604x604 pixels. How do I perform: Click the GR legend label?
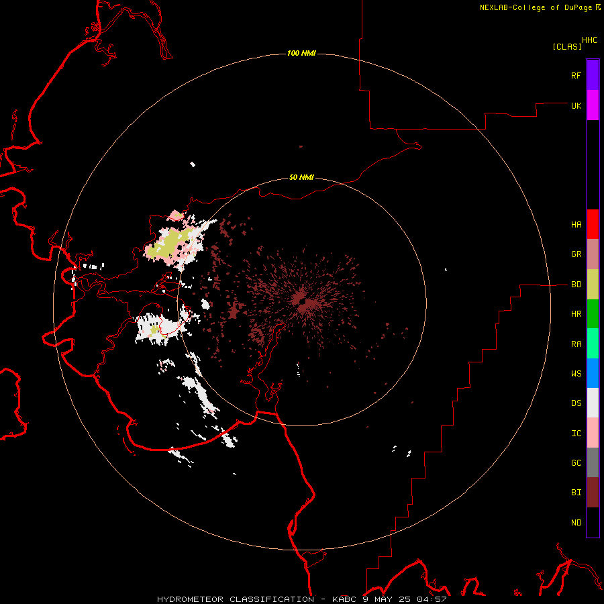point(576,254)
